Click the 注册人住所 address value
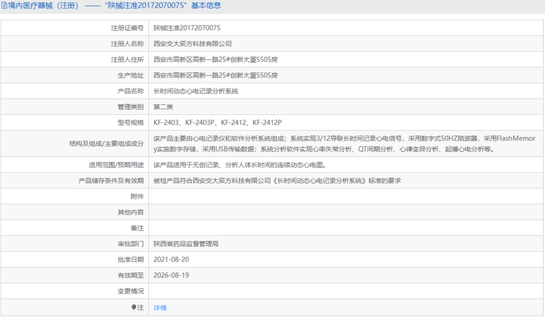545x317 pixels. [215, 60]
